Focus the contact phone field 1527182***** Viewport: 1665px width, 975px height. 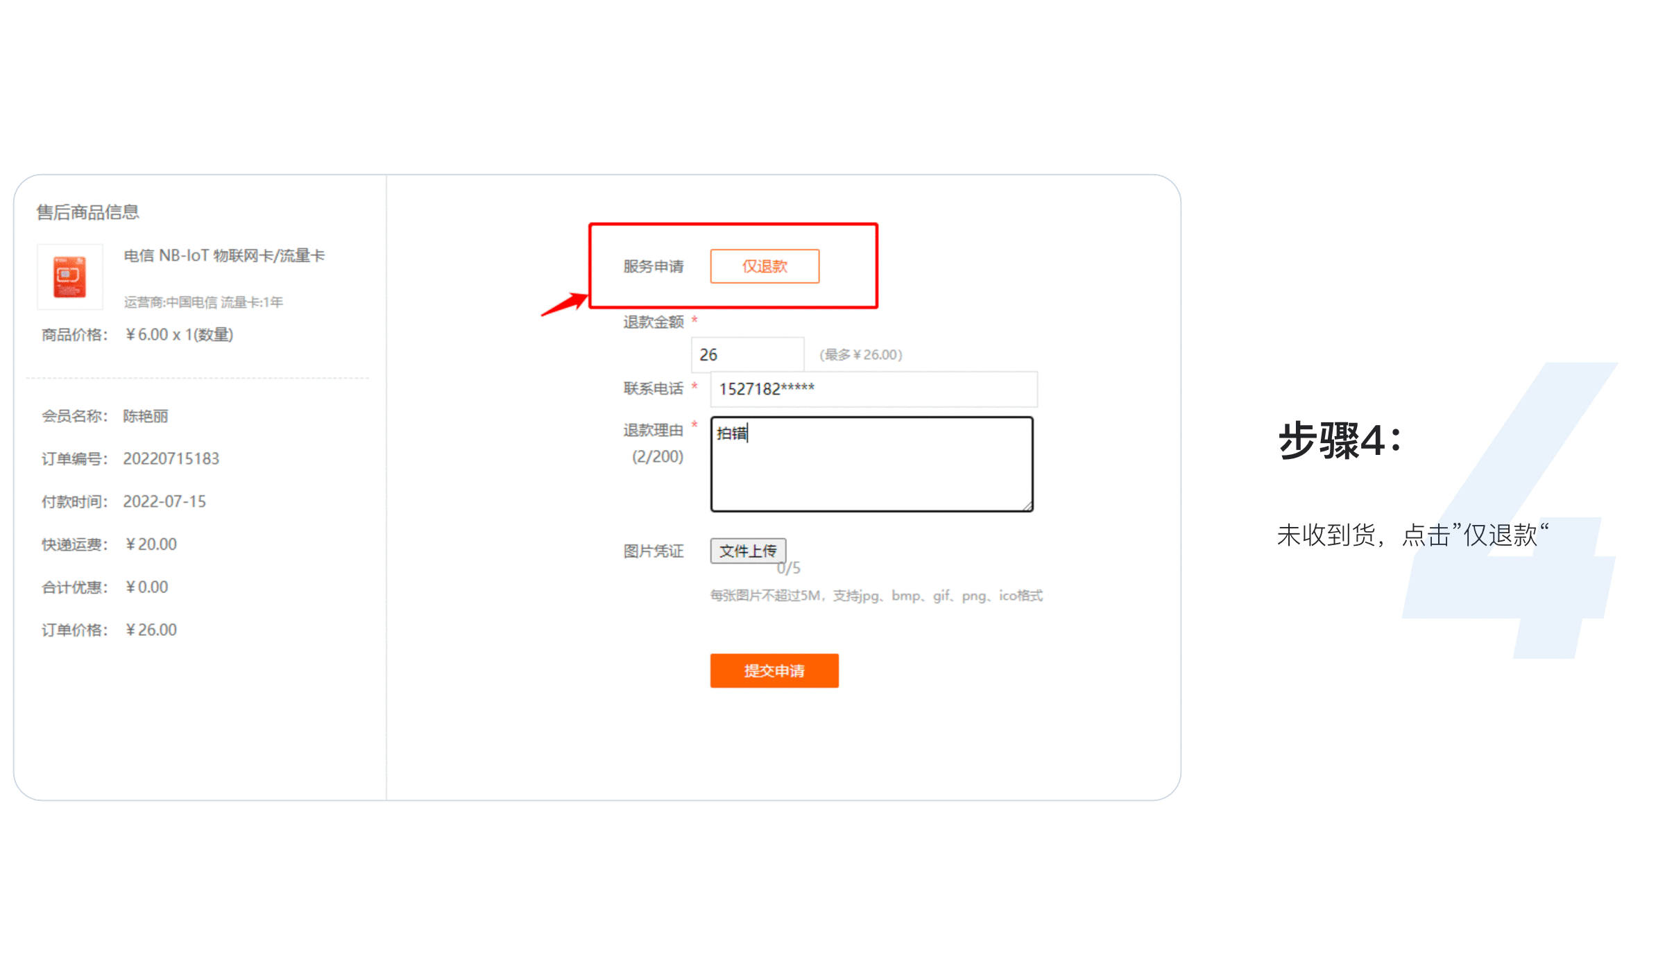[873, 389]
